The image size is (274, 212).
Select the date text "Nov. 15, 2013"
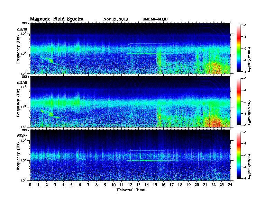click(x=116, y=19)
